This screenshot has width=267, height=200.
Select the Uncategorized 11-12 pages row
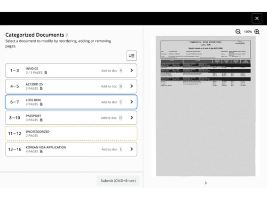(71, 133)
